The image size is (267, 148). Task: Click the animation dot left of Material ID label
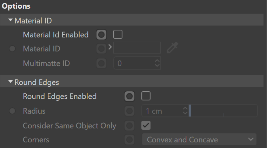[x=12, y=49]
